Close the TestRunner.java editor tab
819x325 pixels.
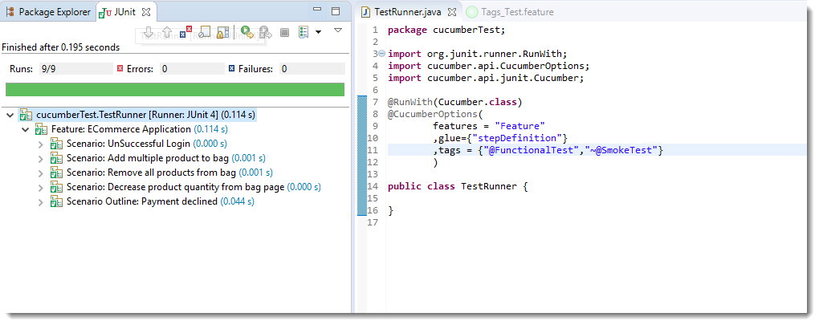[x=451, y=12]
